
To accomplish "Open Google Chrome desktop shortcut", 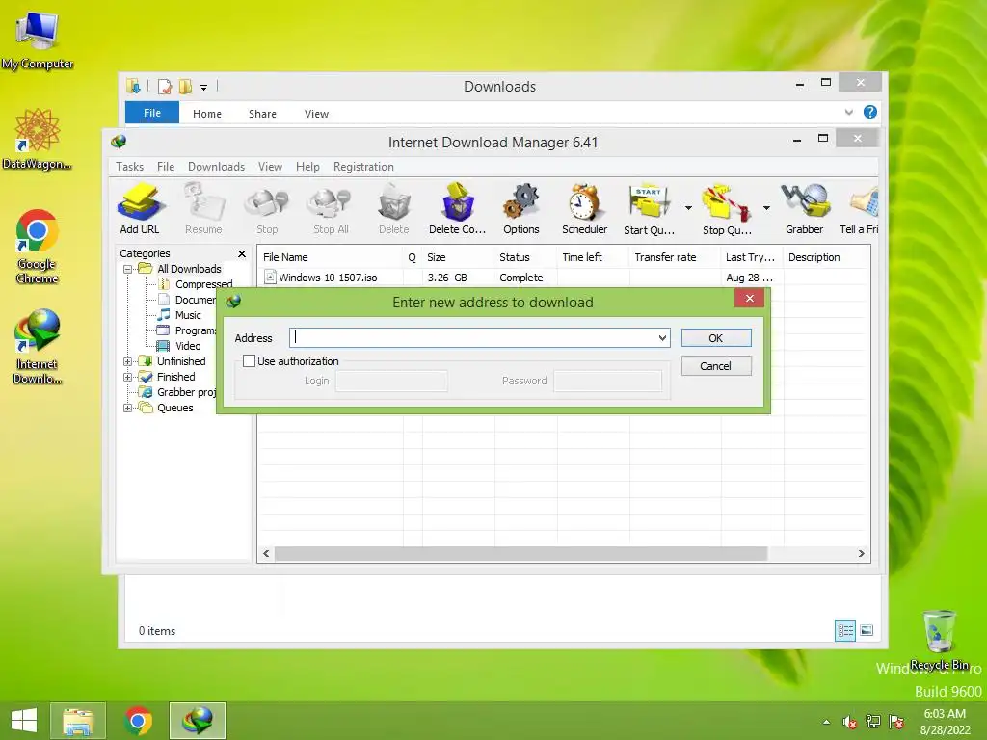I will [x=38, y=247].
